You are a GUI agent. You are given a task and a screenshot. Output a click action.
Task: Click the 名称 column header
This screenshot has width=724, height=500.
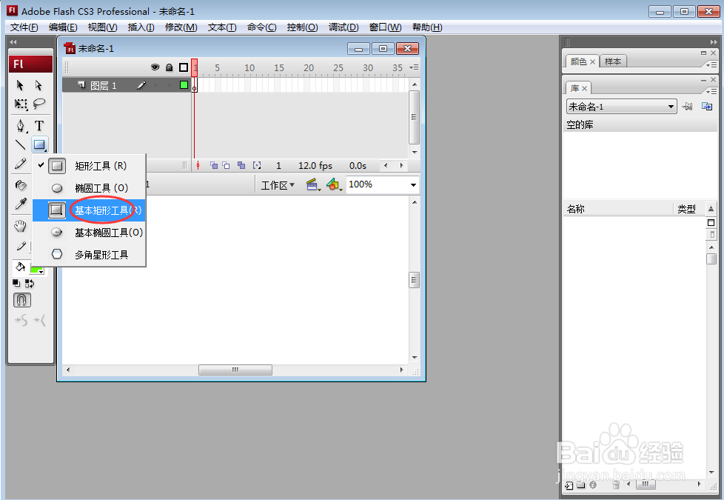(x=617, y=209)
